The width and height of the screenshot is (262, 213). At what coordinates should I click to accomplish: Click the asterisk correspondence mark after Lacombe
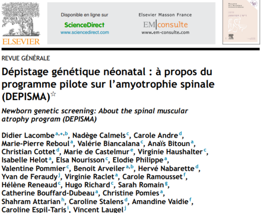(x=61, y=134)
